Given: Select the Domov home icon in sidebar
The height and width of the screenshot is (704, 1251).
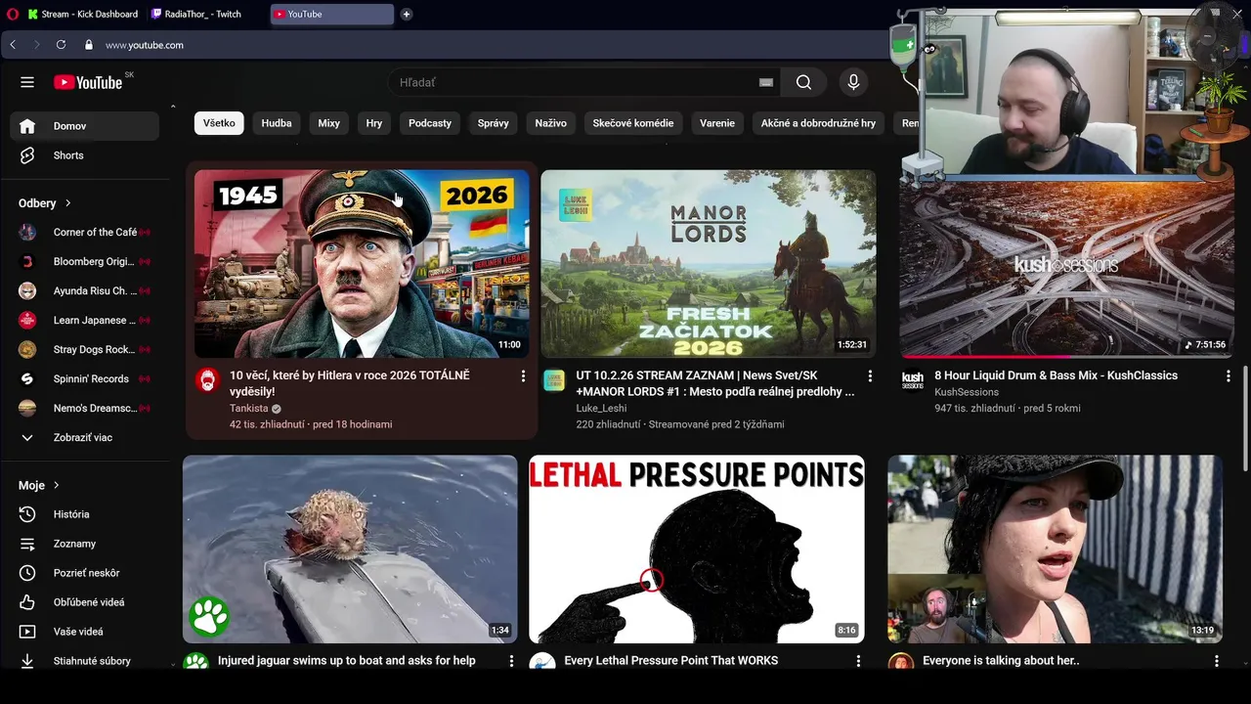Looking at the screenshot, I should pyautogui.click(x=27, y=126).
